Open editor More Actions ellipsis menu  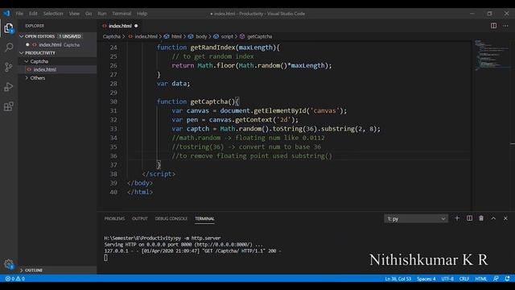coord(505,26)
